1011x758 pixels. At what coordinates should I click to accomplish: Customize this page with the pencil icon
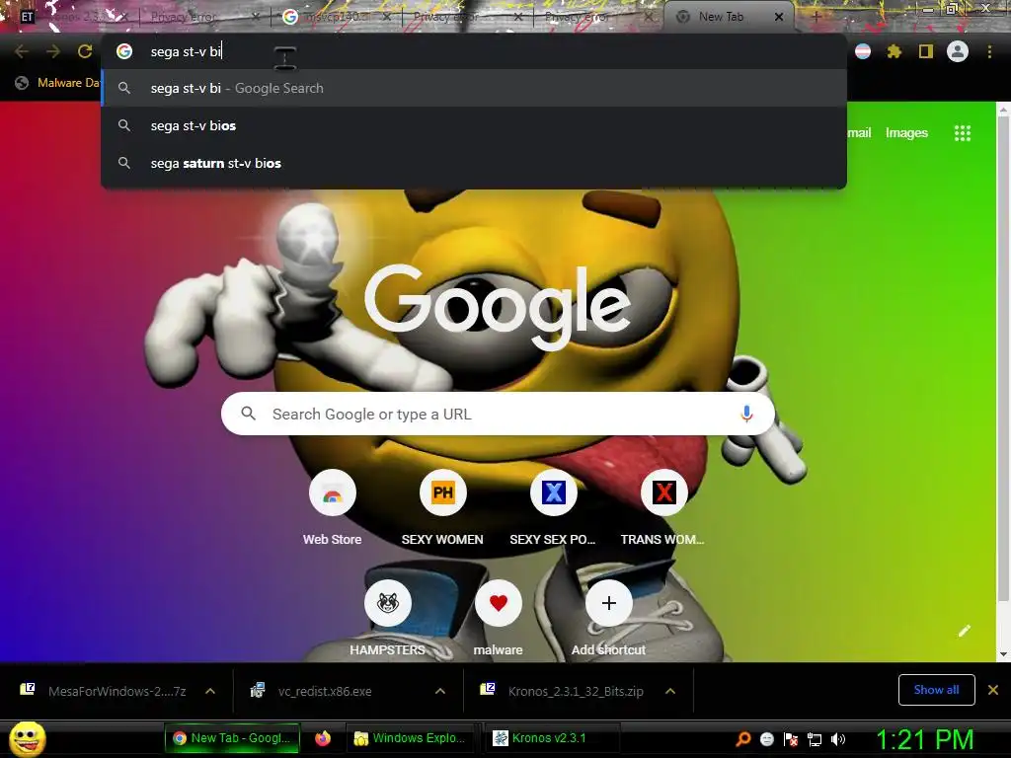[964, 631]
